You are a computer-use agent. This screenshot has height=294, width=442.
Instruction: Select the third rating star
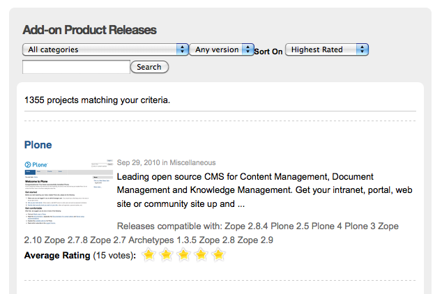tap(183, 255)
